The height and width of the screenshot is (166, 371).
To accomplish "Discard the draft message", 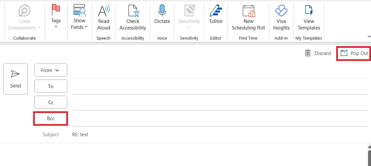I will pyautogui.click(x=318, y=53).
